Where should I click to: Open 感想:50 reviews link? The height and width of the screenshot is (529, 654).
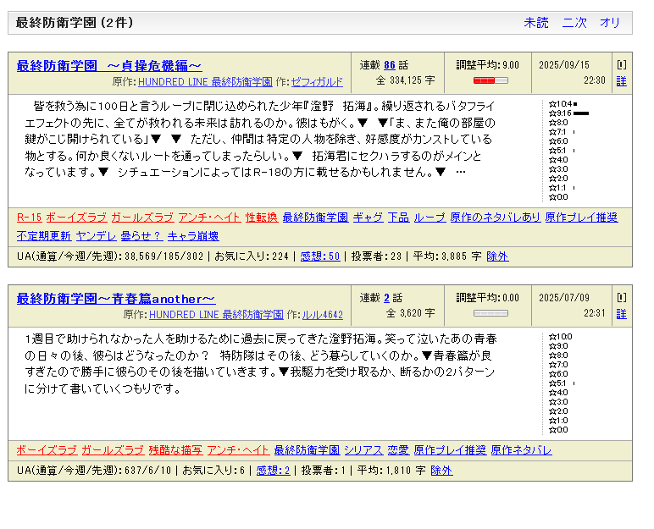(320, 256)
